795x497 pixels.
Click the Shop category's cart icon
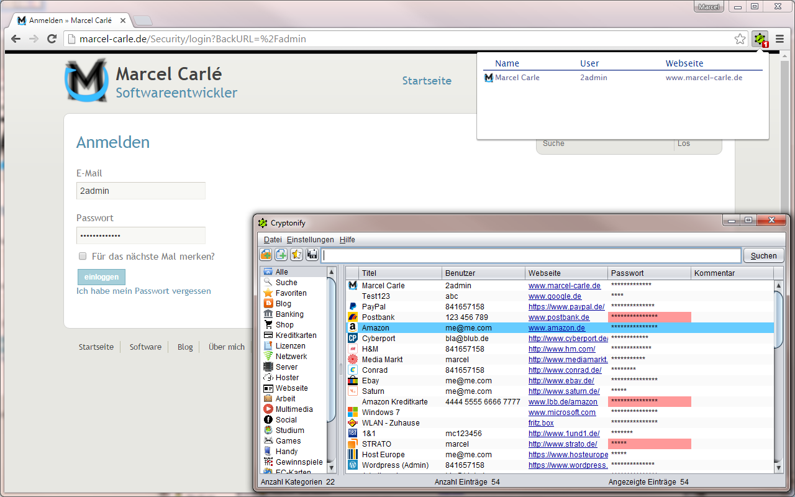coord(268,325)
